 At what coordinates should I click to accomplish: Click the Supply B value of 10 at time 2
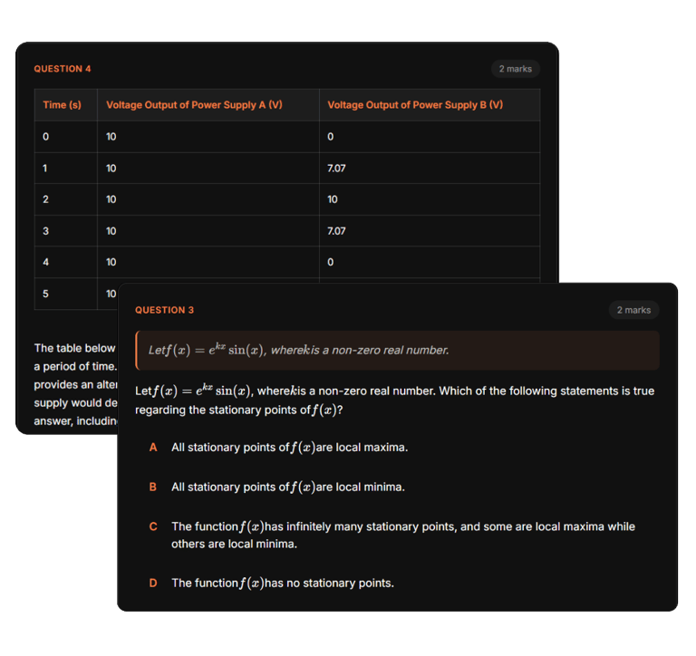[x=333, y=199]
